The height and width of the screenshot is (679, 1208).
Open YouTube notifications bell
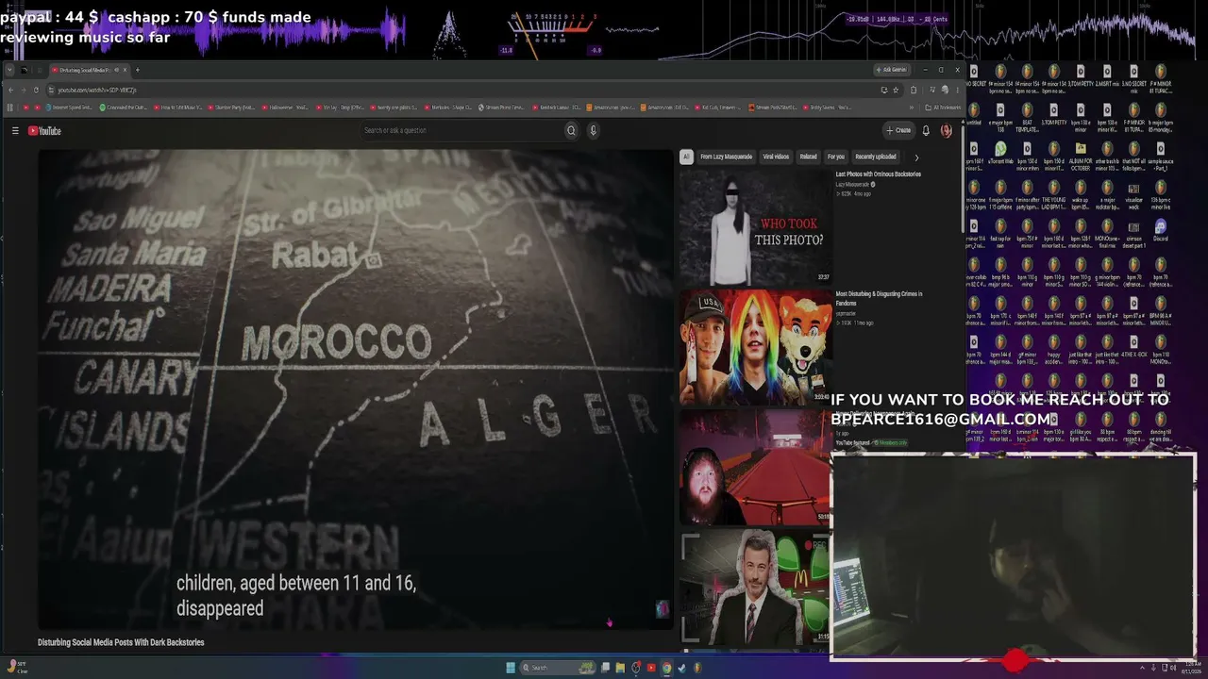coord(926,131)
